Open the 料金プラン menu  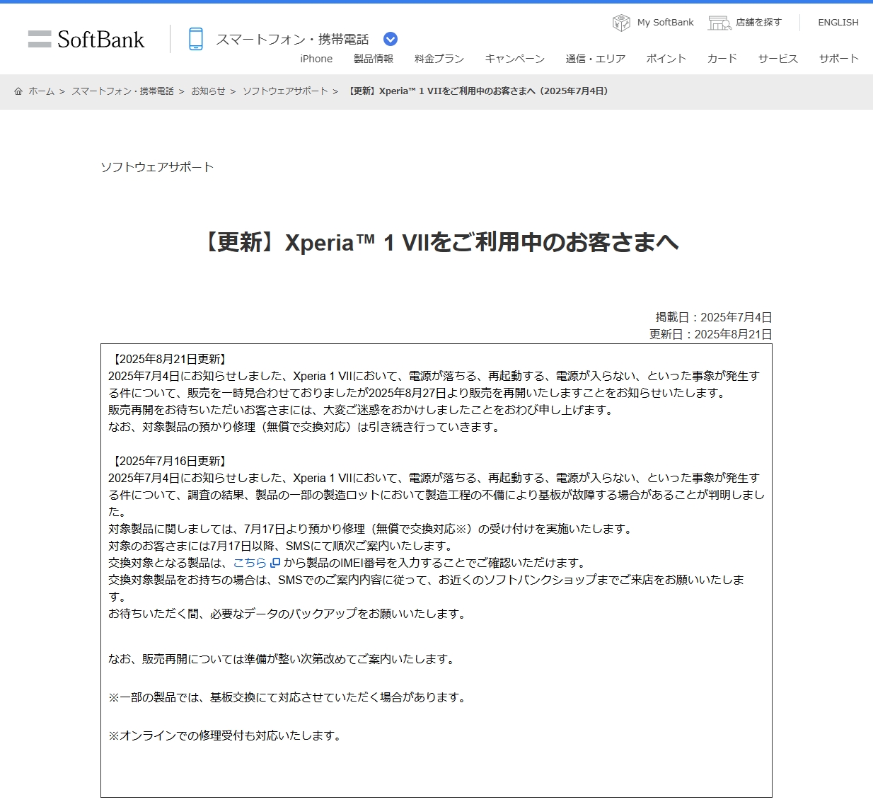click(439, 59)
